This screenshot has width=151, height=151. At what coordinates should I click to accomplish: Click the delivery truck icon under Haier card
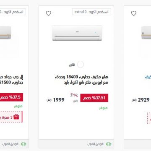pyautogui.click(x=109, y=144)
